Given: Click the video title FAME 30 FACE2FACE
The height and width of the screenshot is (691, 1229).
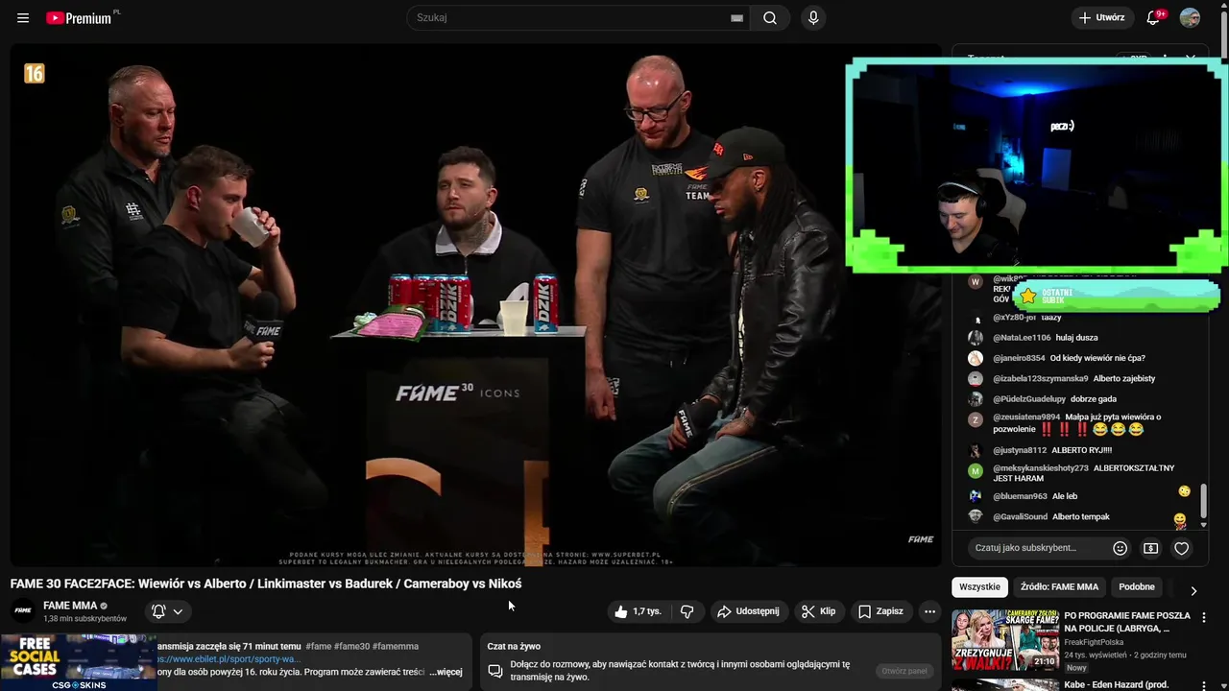Looking at the screenshot, I should click(266, 584).
